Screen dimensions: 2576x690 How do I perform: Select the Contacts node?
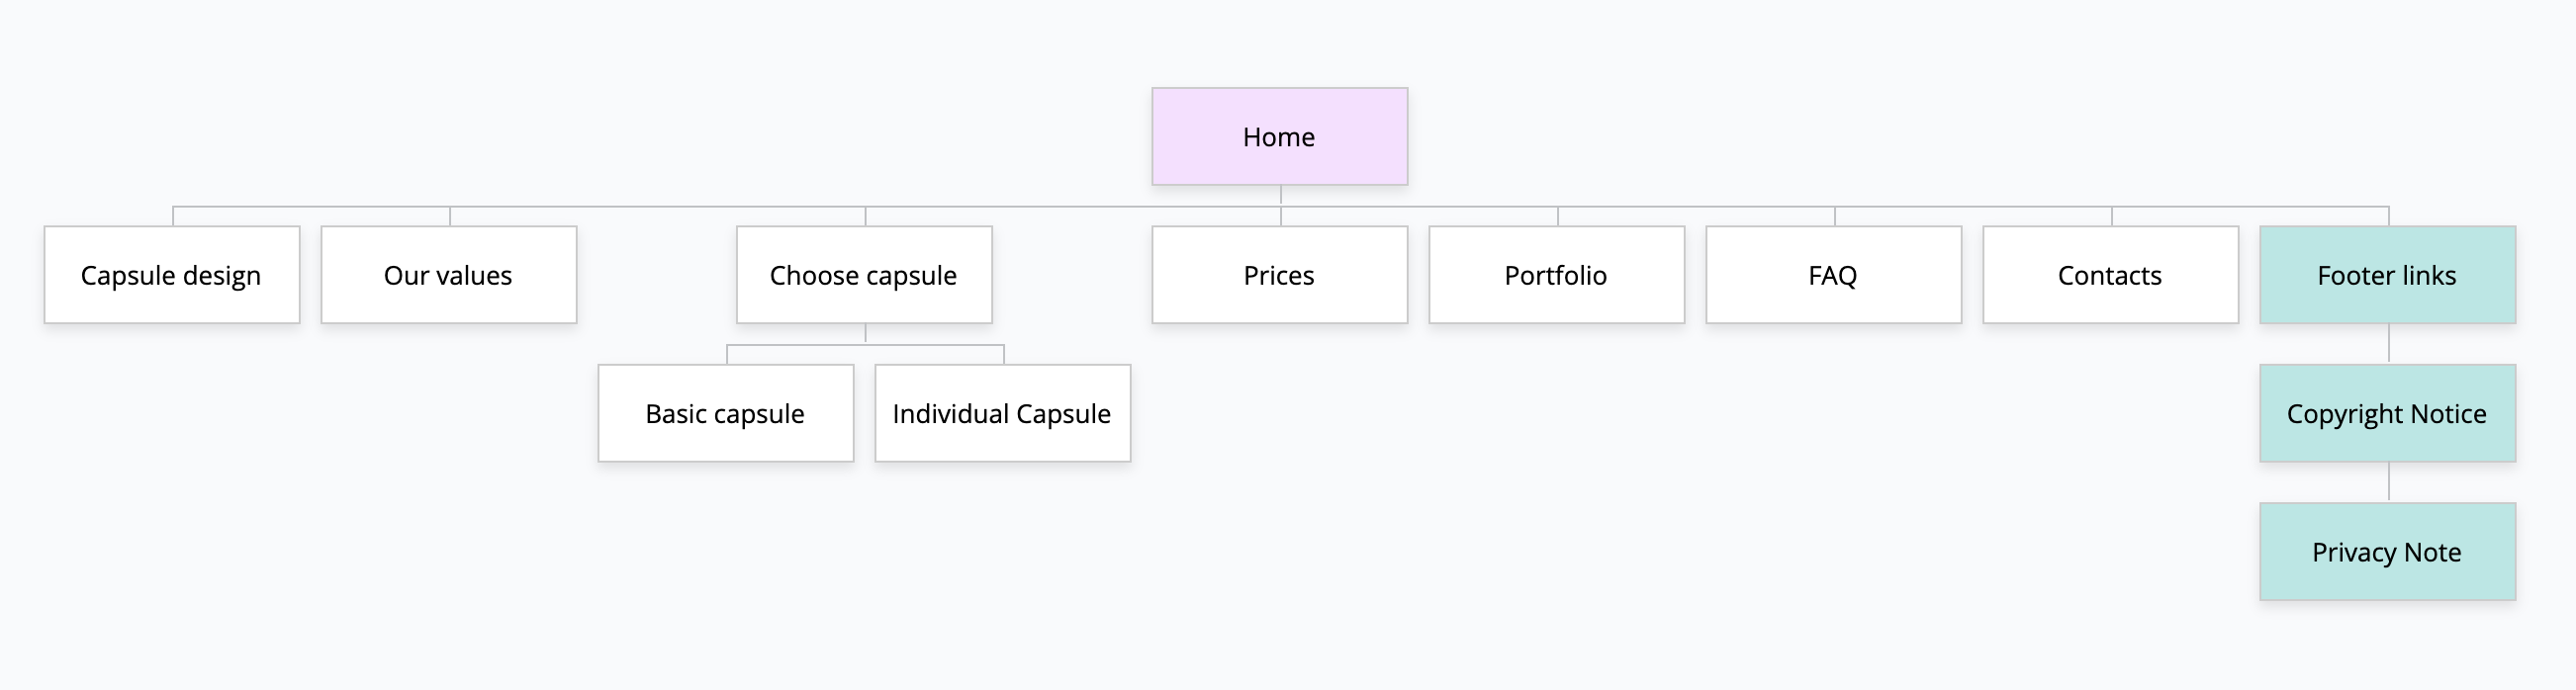2111,275
